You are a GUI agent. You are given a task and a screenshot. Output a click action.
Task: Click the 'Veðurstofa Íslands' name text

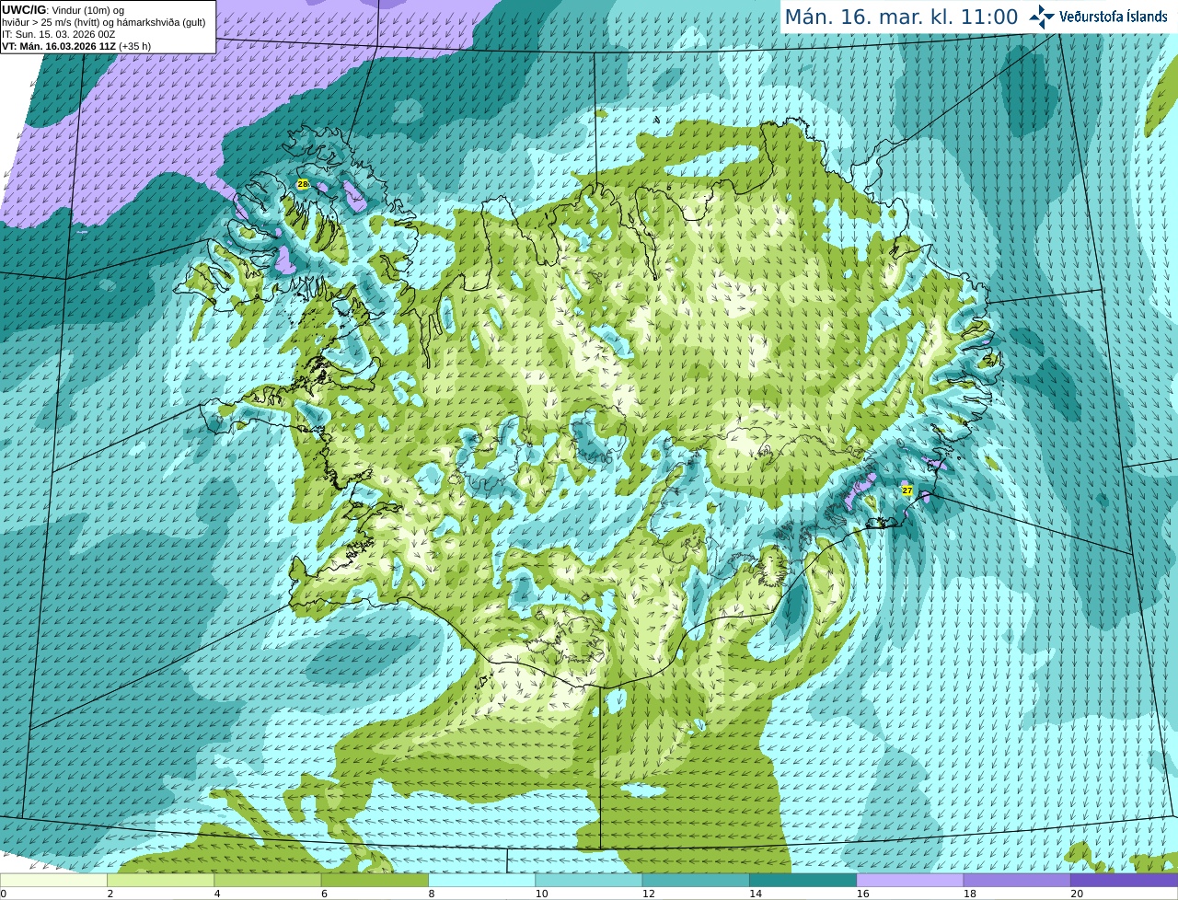1114,17
